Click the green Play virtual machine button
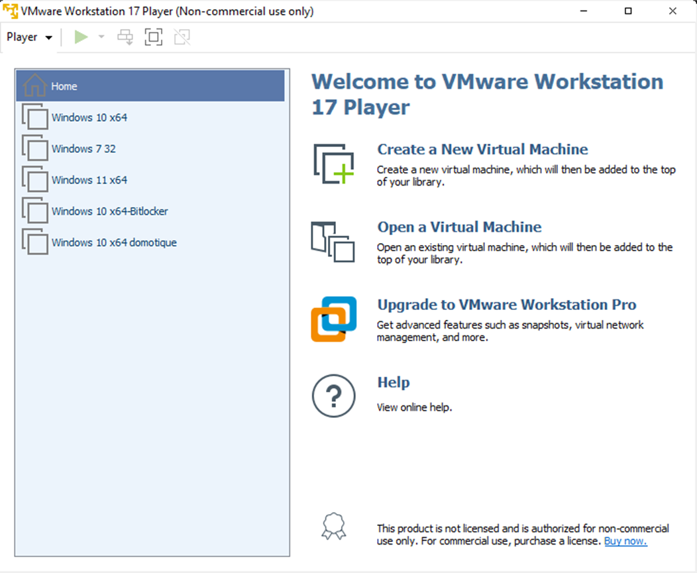 click(x=80, y=37)
